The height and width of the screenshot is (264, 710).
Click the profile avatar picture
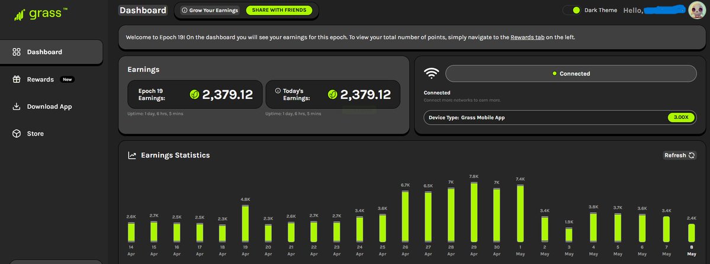pyautogui.click(x=697, y=10)
